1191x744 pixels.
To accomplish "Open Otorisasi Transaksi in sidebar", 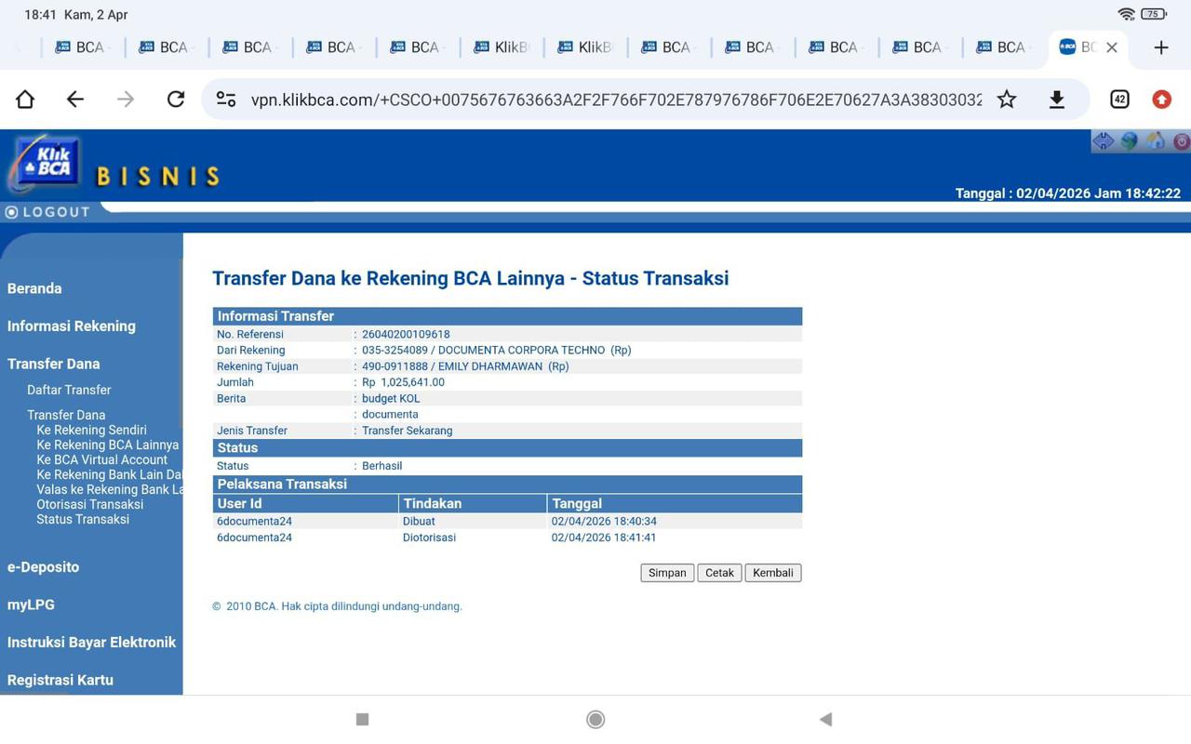I will pyautogui.click(x=89, y=504).
